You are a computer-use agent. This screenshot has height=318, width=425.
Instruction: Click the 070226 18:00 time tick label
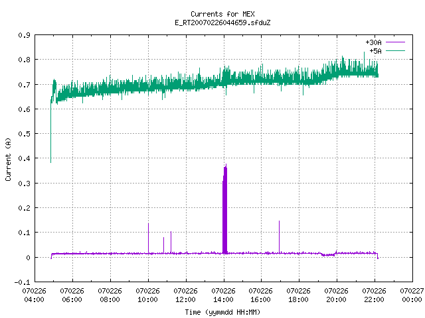click(298, 295)
